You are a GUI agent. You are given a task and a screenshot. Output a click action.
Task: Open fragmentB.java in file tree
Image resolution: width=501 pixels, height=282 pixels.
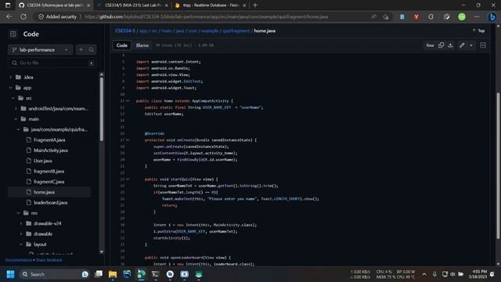point(49,172)
